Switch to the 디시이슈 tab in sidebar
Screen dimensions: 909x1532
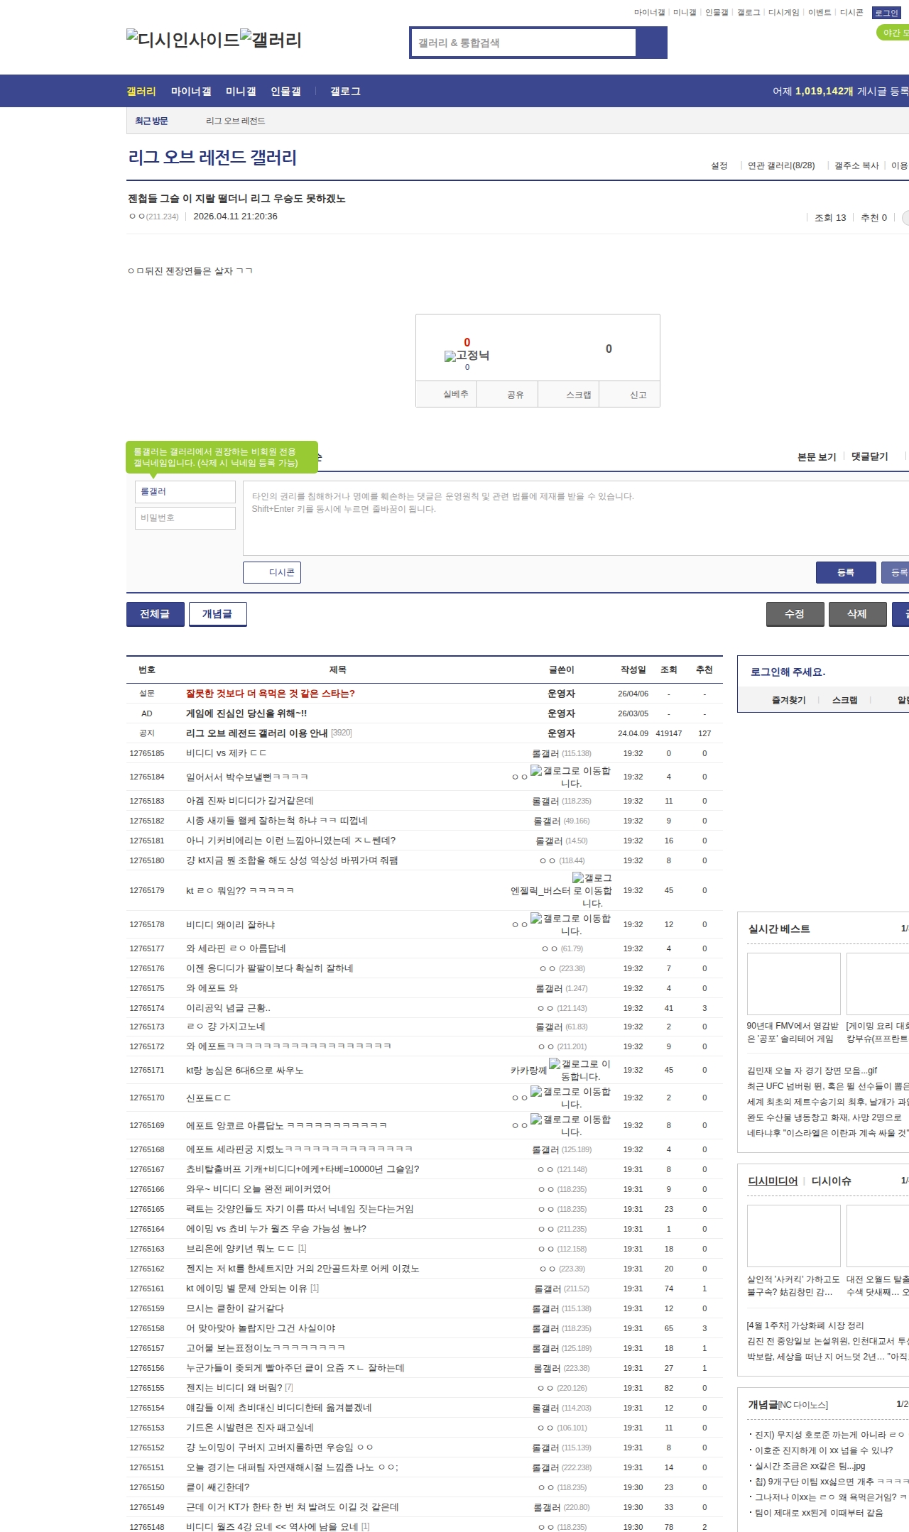pos(831,1181)
